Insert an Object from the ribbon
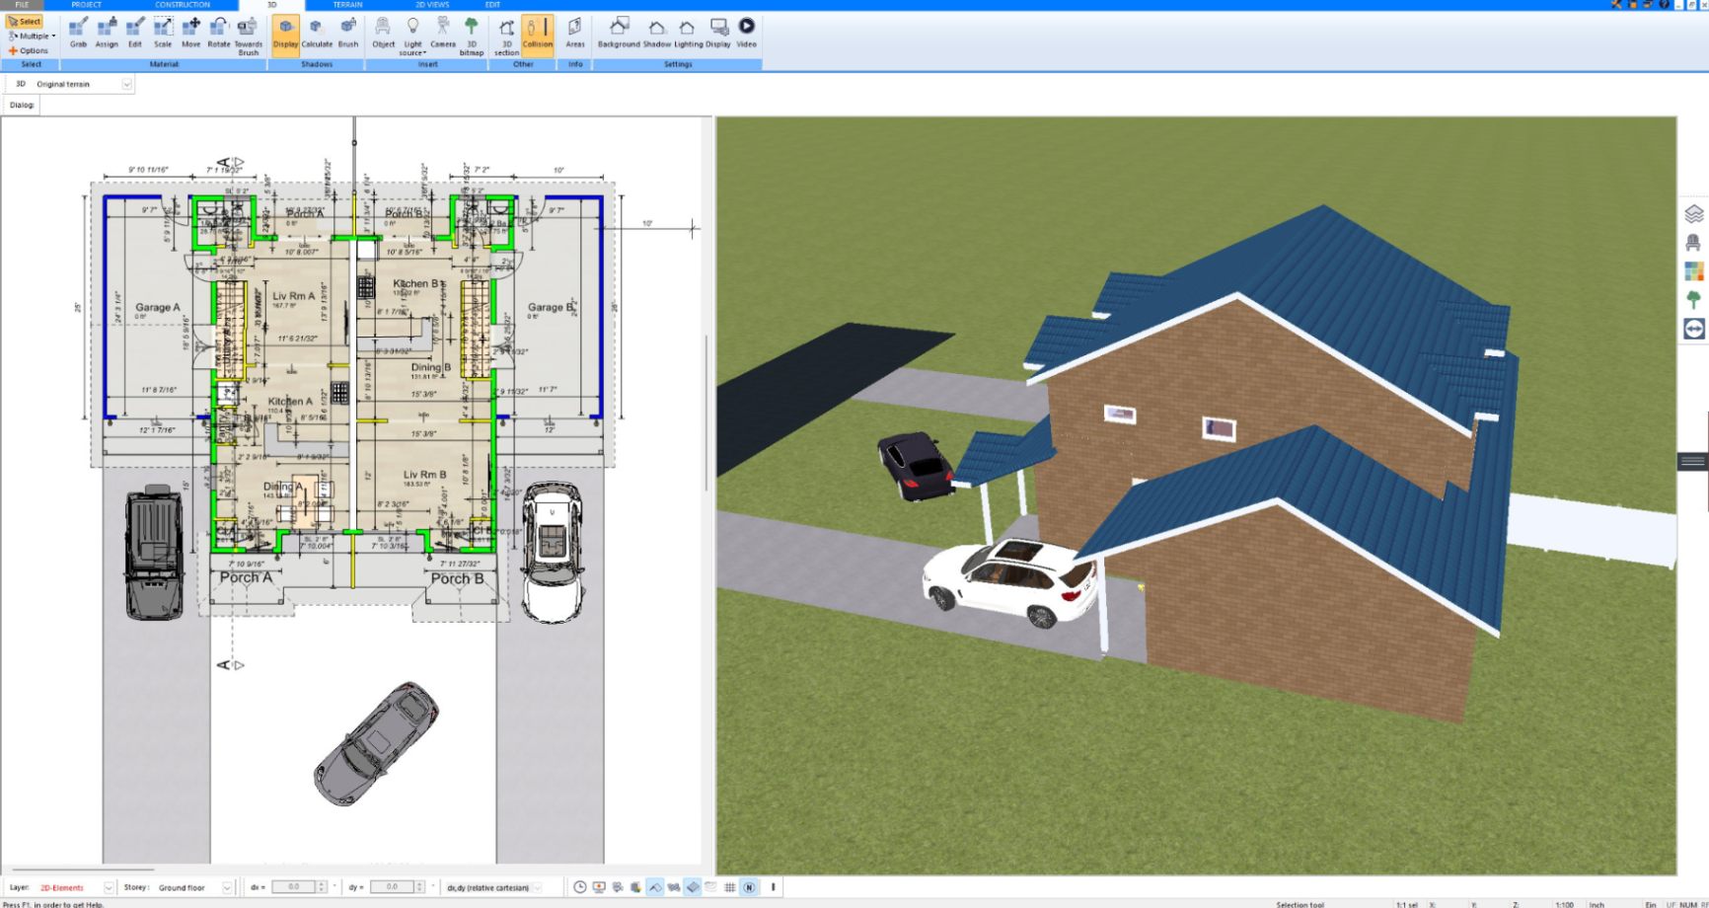The width and height of the screenshot is (1709, 908). click(383, 33)
